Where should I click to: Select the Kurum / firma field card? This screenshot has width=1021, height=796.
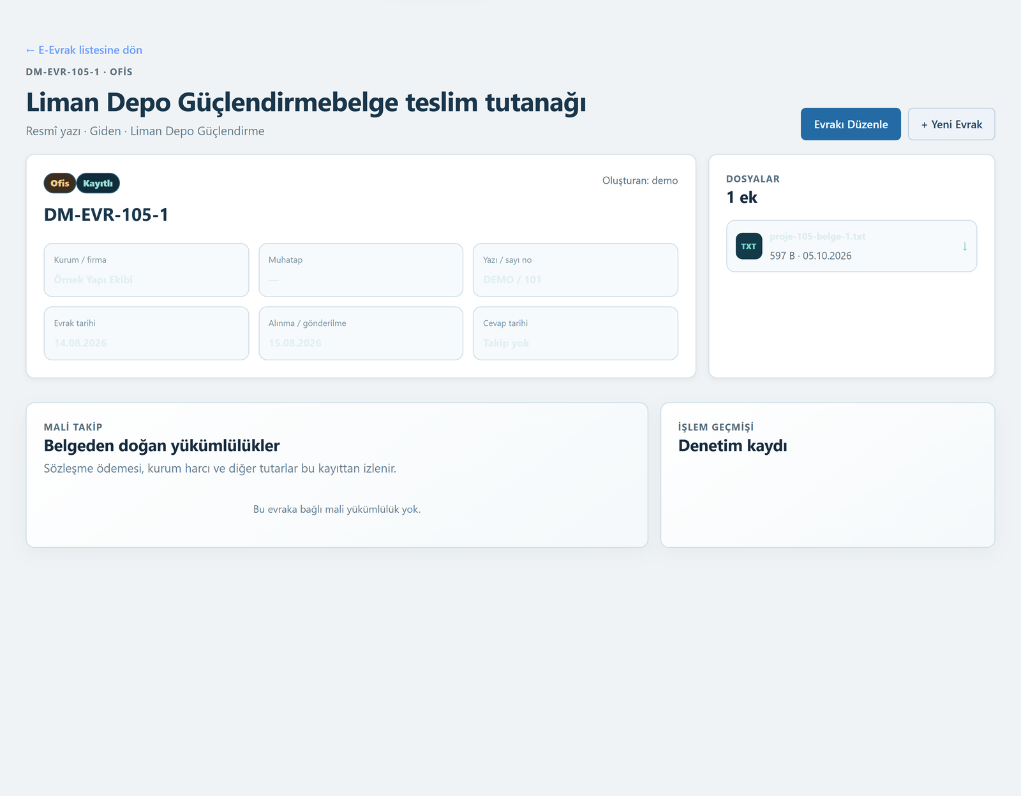click(x=146, y=270)
